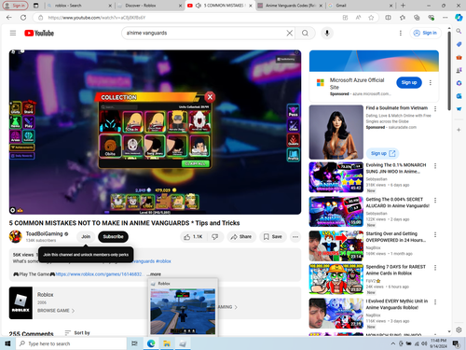Open File Explorer from the taskbar

tap(167, 343)
